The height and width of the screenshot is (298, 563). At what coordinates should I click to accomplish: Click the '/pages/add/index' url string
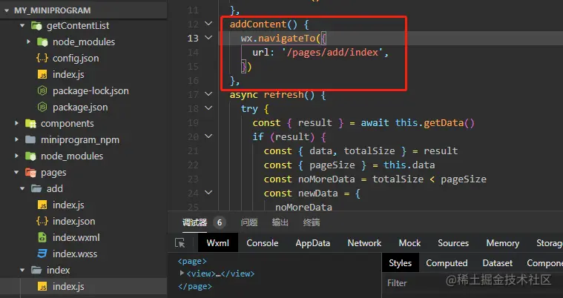[332, 53]
